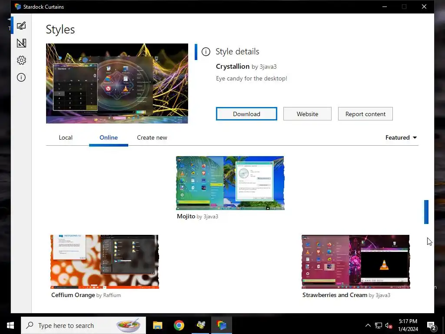This screenshot has height=334, width=445.
Task: Click the Crystallion preview image
Action: point(117,83)
